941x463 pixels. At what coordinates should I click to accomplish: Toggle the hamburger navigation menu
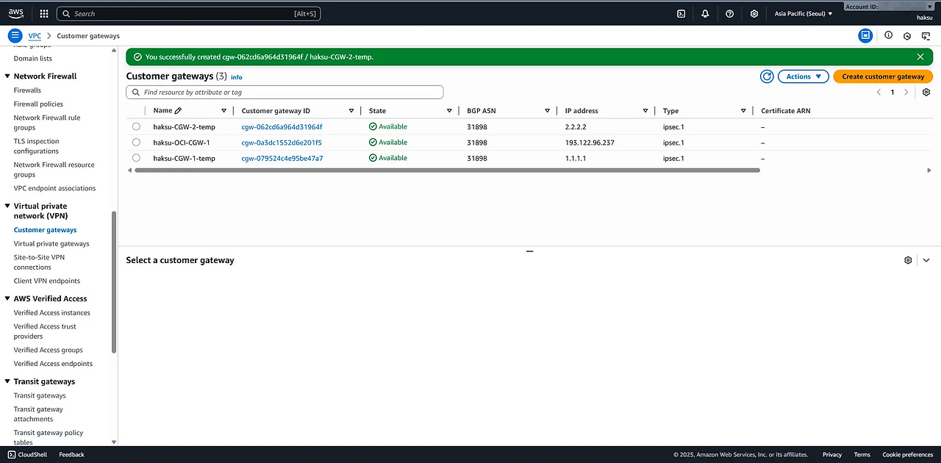pos(15,35)
